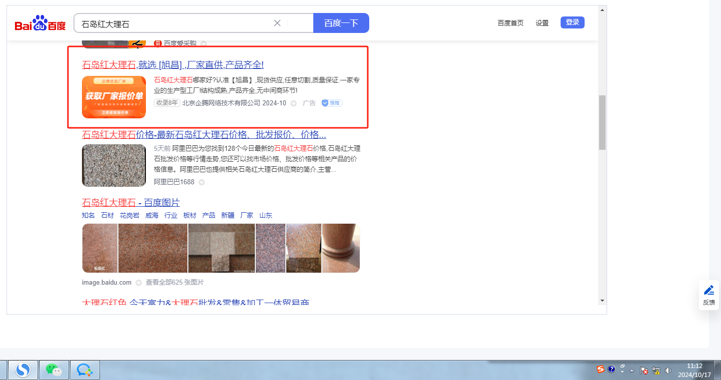Expand the dropdown next to 阿里巴巴1688
The image size is (721, 380).
201,182
